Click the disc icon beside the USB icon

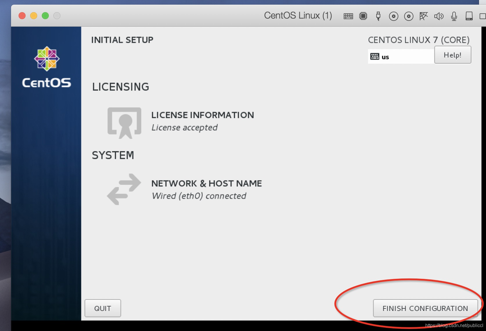pyautogui.click(x=393, y=16)
